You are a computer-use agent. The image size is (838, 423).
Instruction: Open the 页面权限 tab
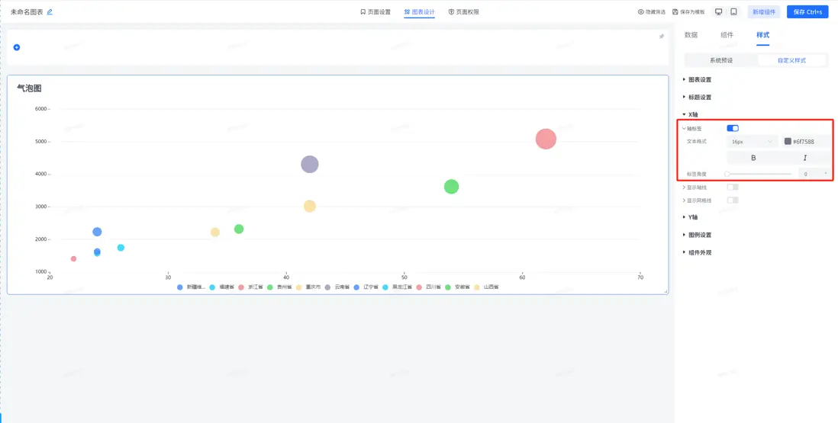tap(463, 11)
